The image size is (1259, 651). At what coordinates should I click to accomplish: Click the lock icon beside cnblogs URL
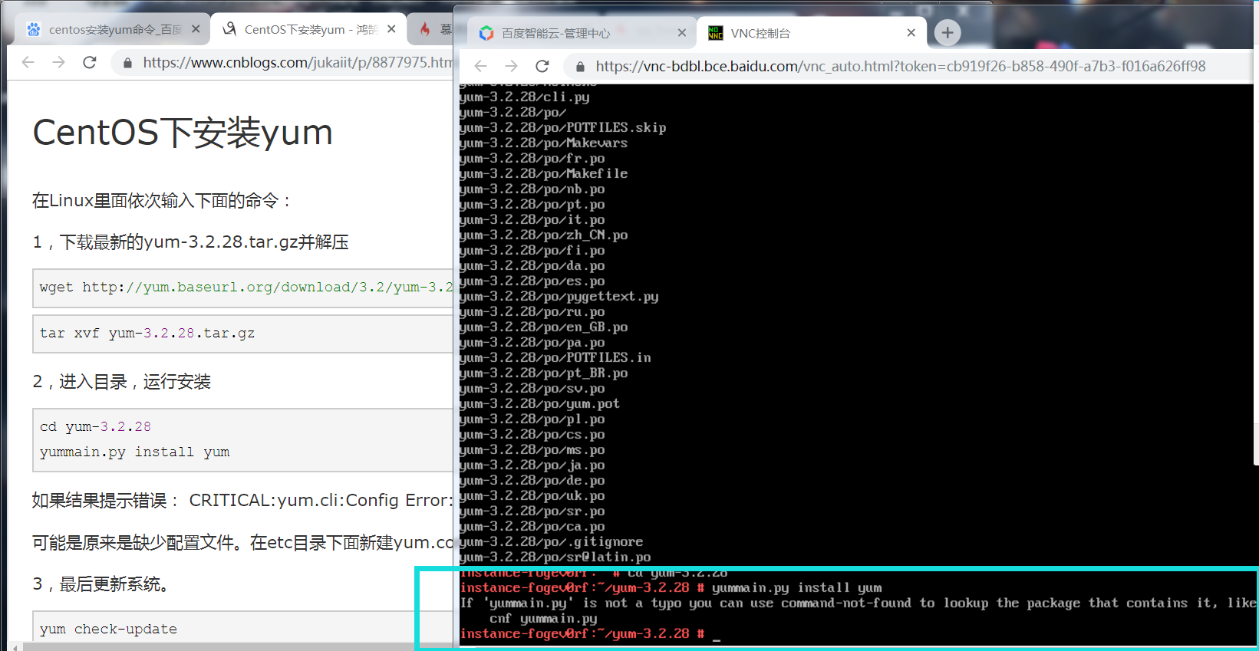127,63
